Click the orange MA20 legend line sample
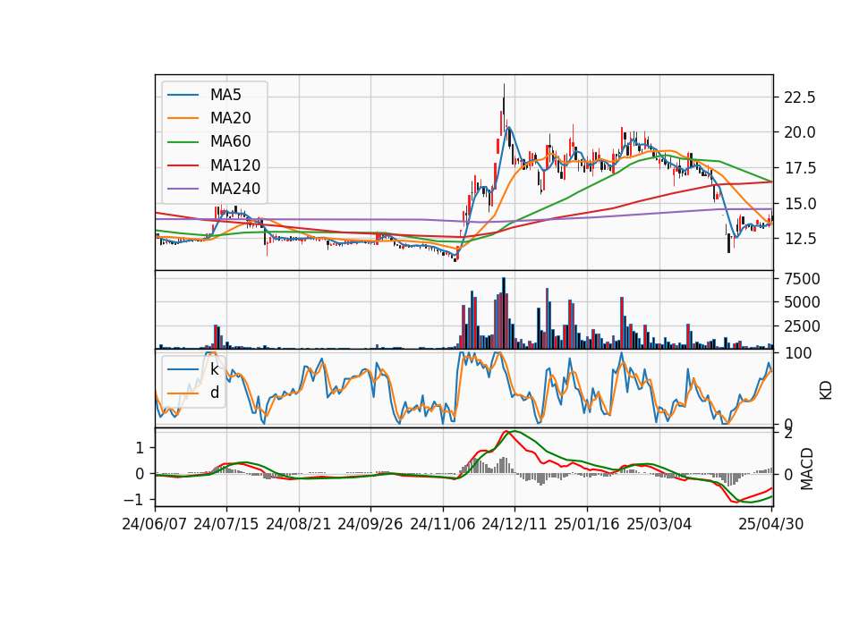 tap(183, 118)
